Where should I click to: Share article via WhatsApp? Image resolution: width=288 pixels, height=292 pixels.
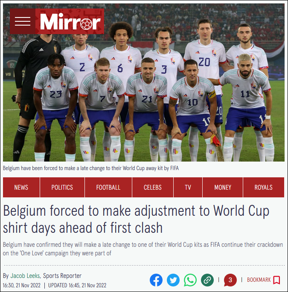[190, 280]
